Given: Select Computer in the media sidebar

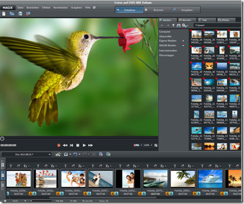Looking at the screenshot, I should click(x=165, y=32).
